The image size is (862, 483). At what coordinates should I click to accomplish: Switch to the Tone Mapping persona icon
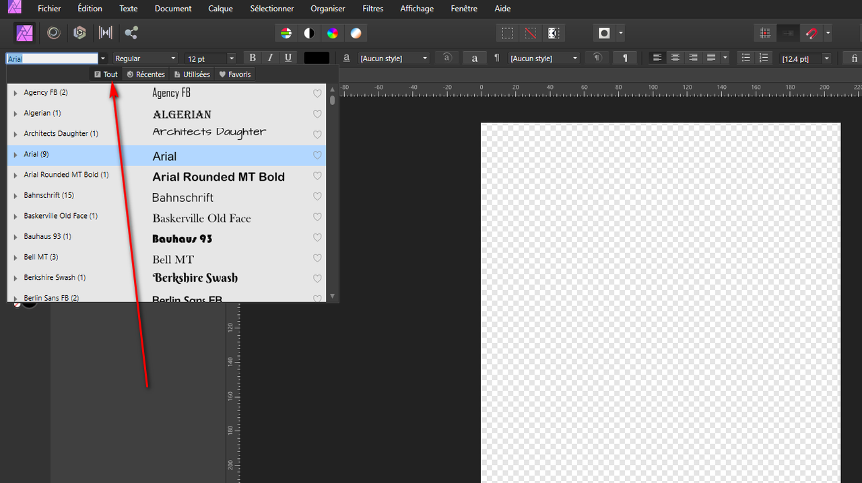[x=106, y=33]
